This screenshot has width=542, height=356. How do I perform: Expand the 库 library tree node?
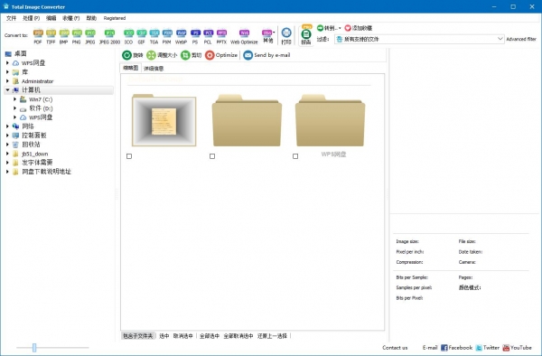tap(7, 72)
